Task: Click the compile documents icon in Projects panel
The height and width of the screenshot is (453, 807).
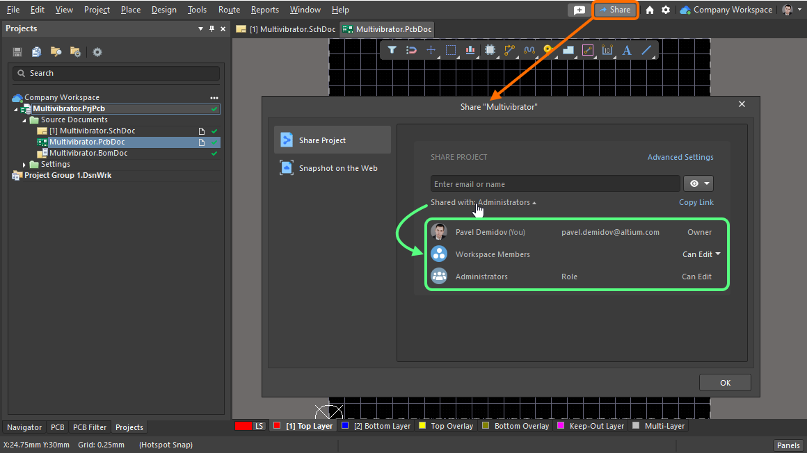Action: (35, 52)
